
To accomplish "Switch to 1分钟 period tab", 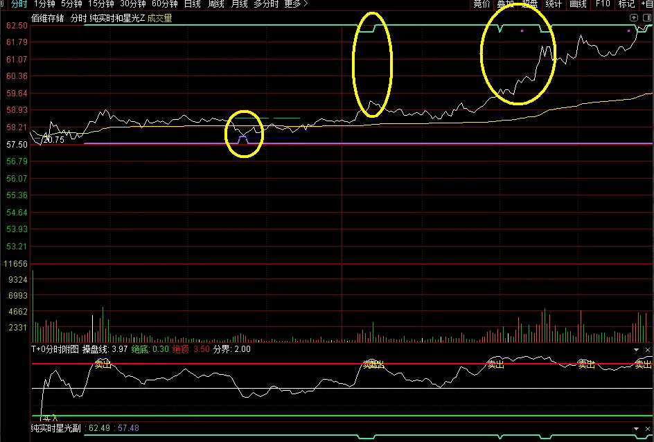I will 45,4.
